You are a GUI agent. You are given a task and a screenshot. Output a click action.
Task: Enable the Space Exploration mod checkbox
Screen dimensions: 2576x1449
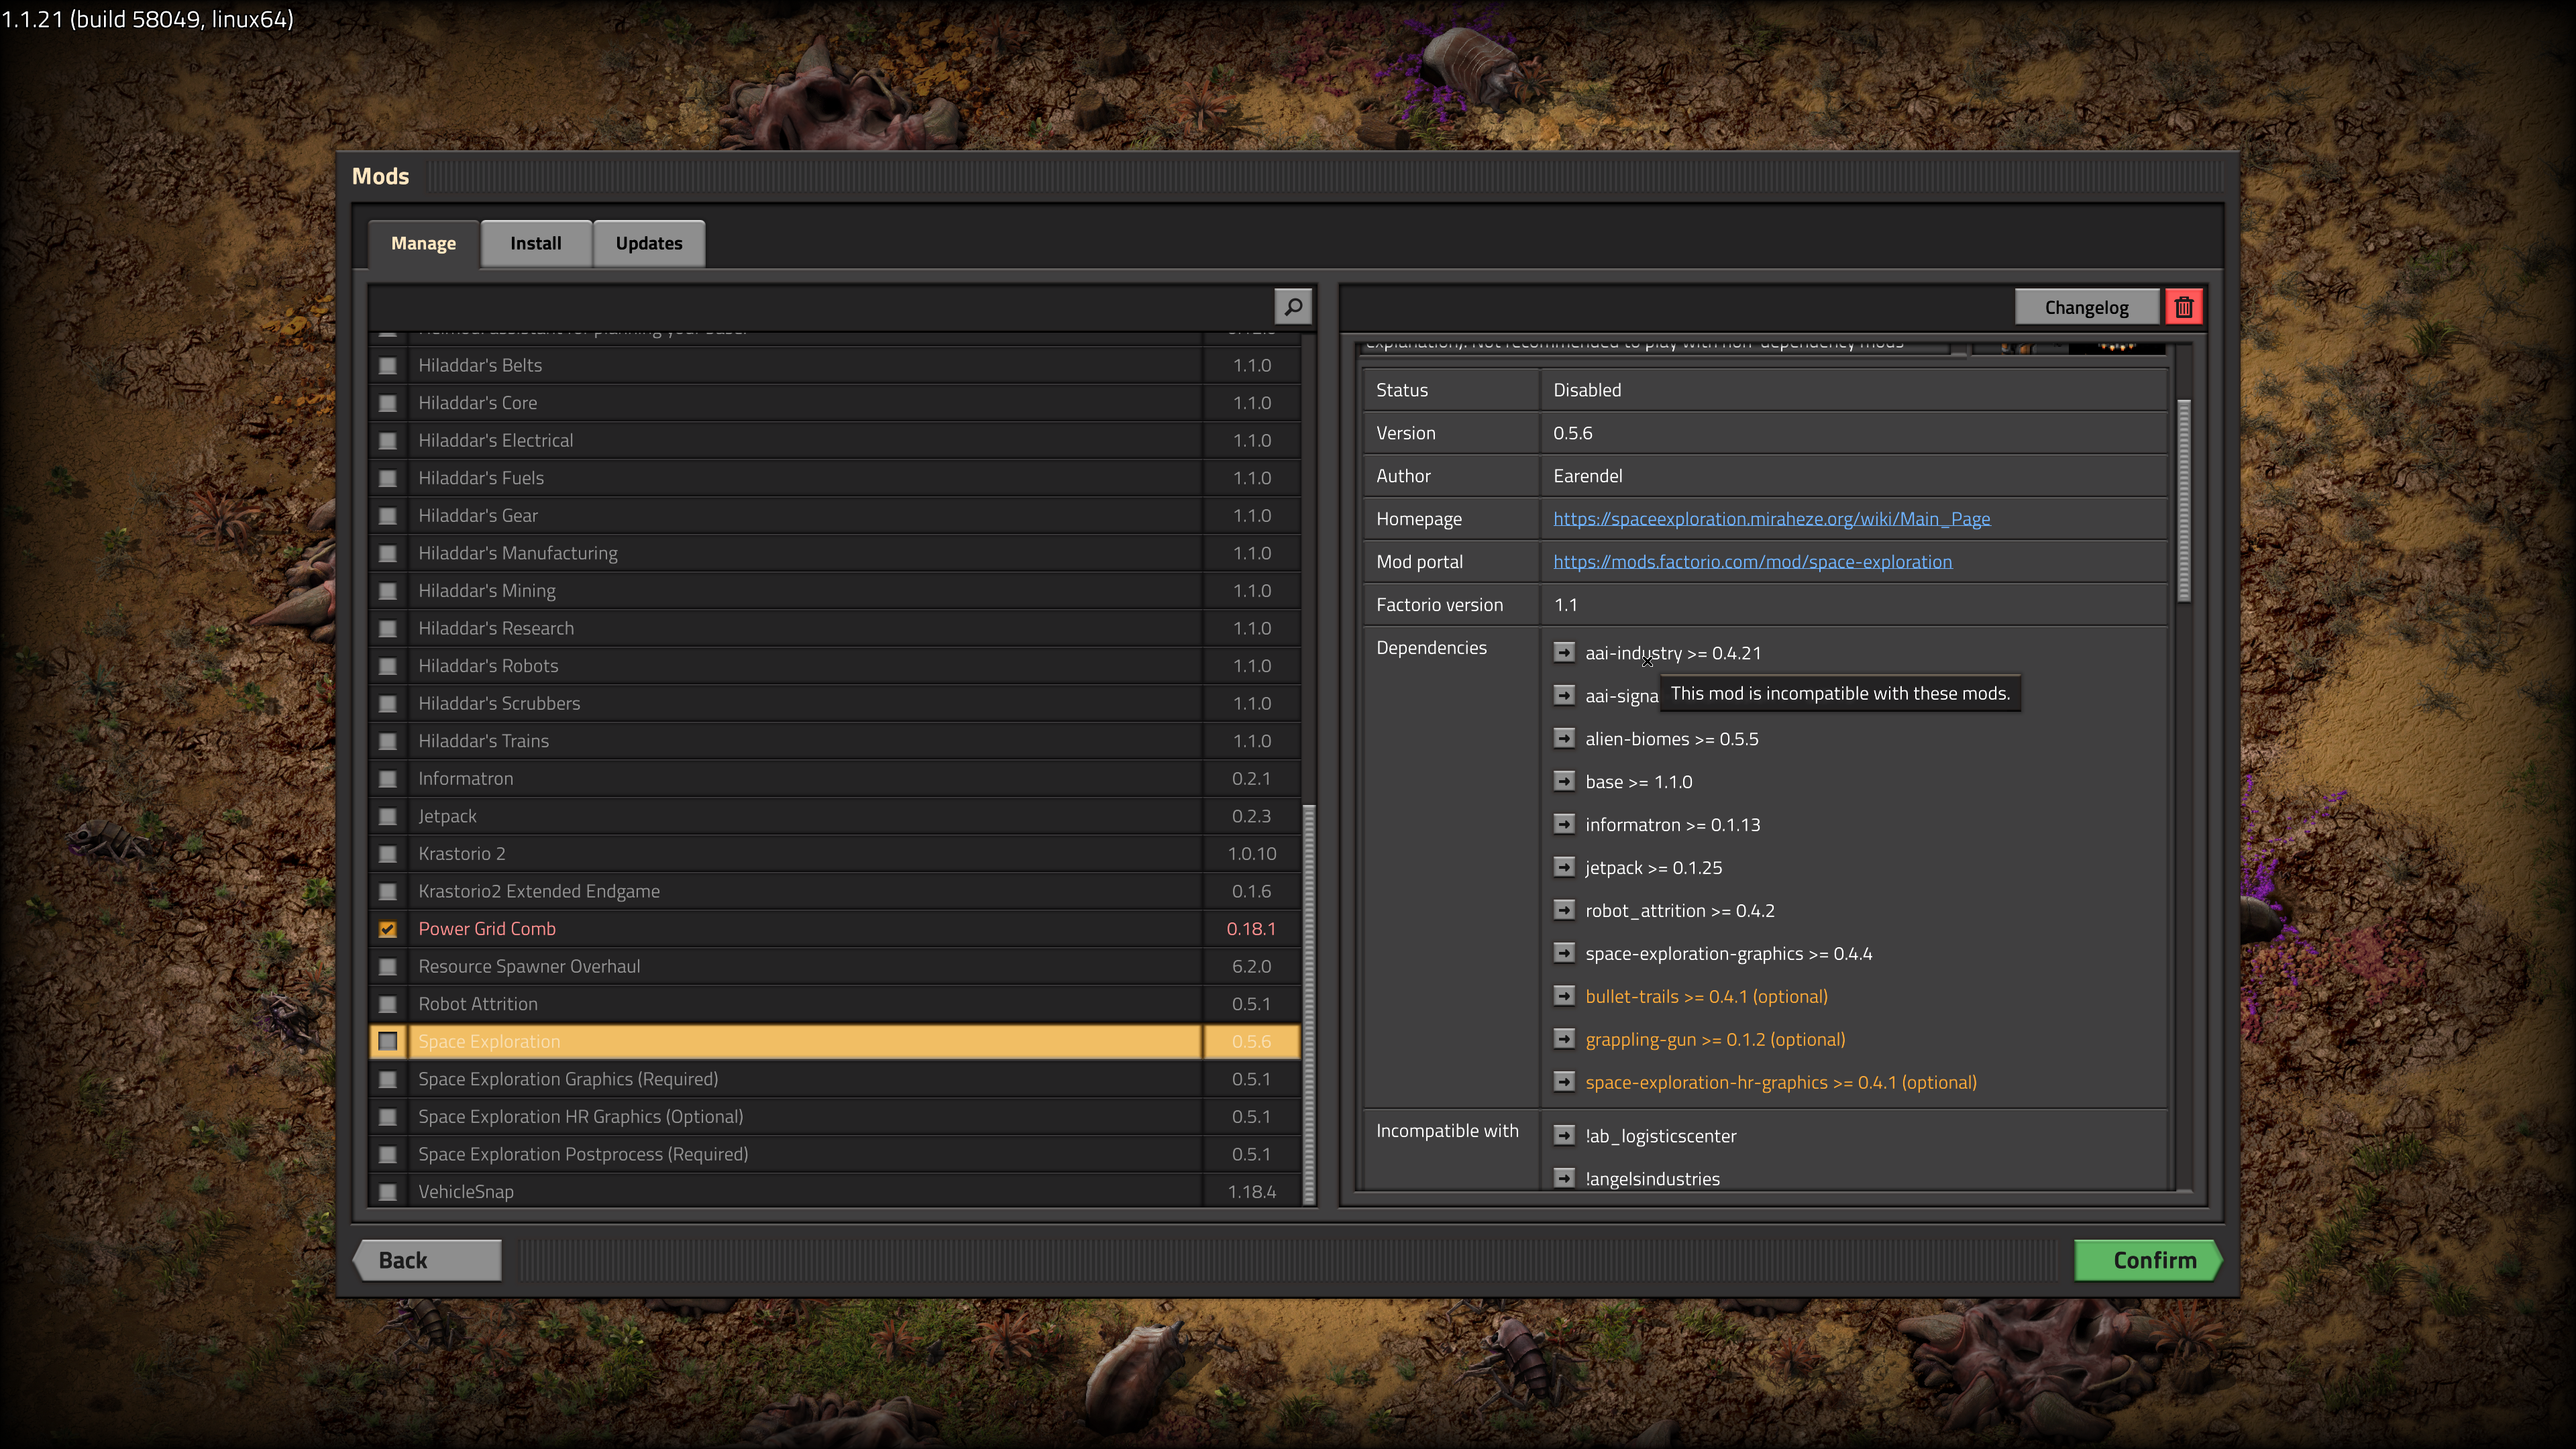click(x=388, y=1041)
